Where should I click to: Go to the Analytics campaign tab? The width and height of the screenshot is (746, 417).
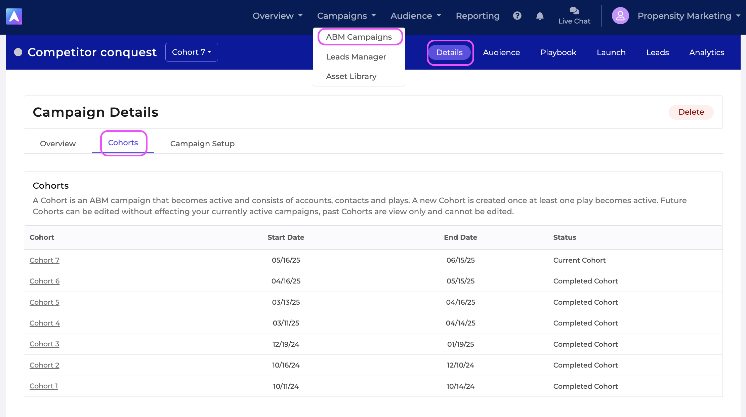(x=707, y=52)
